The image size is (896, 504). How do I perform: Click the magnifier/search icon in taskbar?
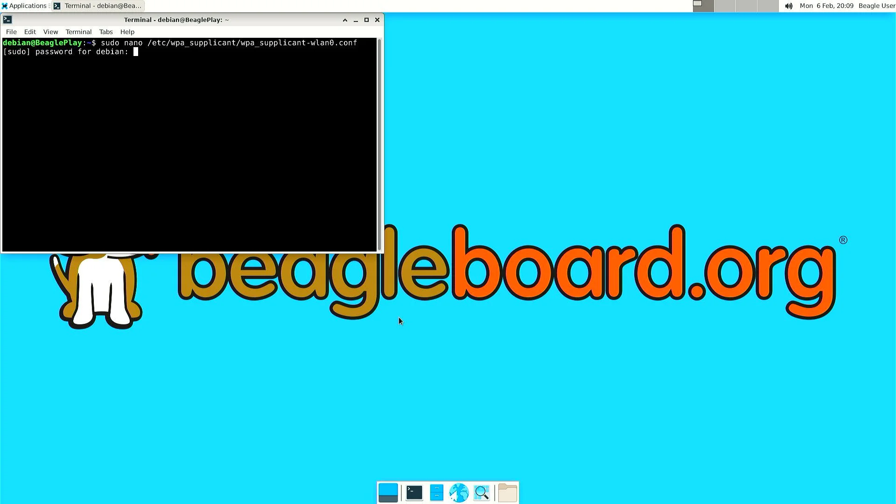tap(482, 492)
